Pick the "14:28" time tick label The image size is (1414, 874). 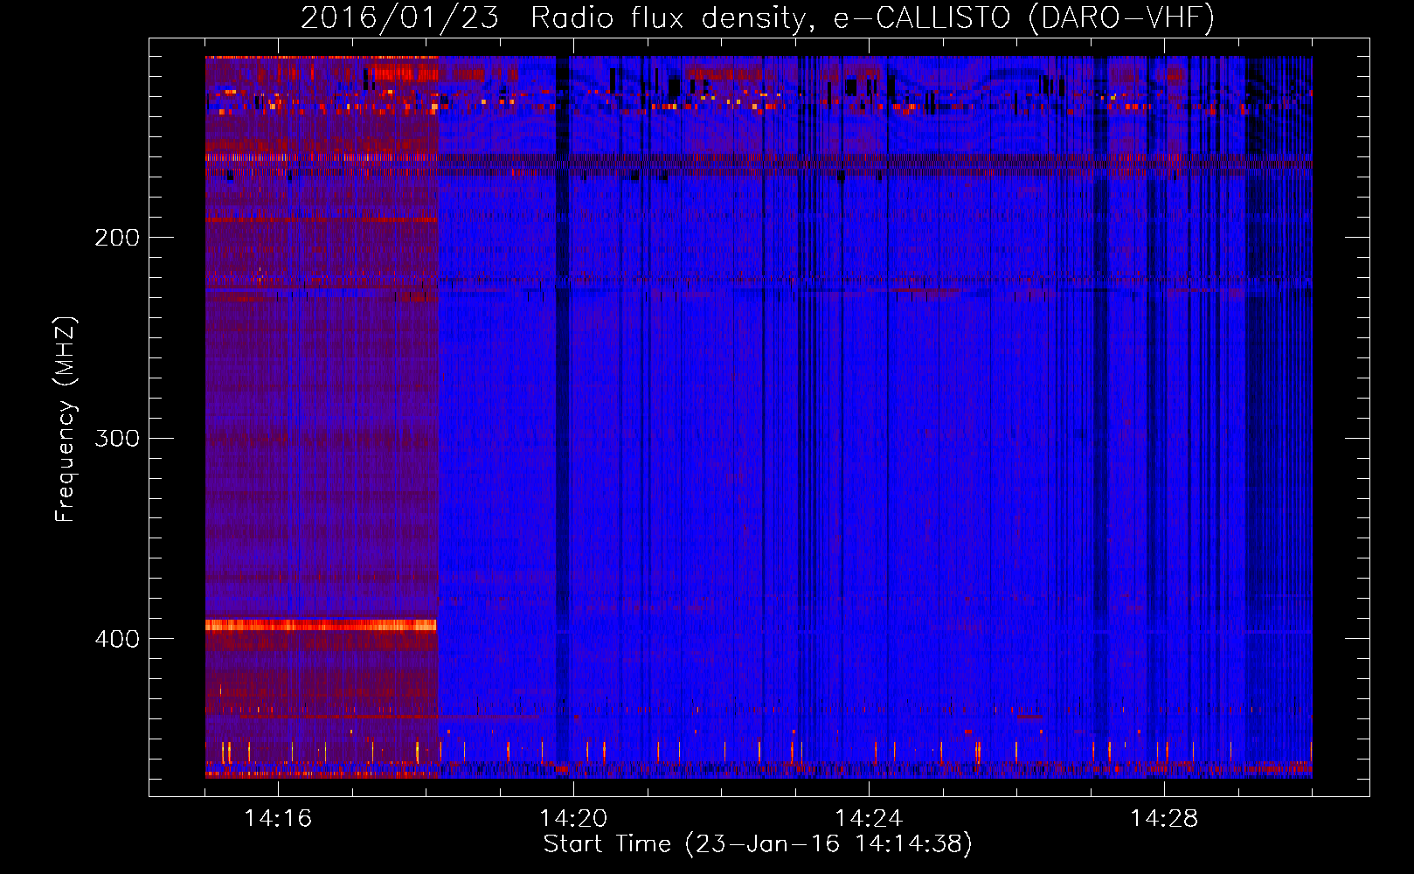(1164, 819)
